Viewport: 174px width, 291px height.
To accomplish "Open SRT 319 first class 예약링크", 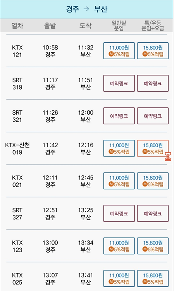I will (153, 83).
